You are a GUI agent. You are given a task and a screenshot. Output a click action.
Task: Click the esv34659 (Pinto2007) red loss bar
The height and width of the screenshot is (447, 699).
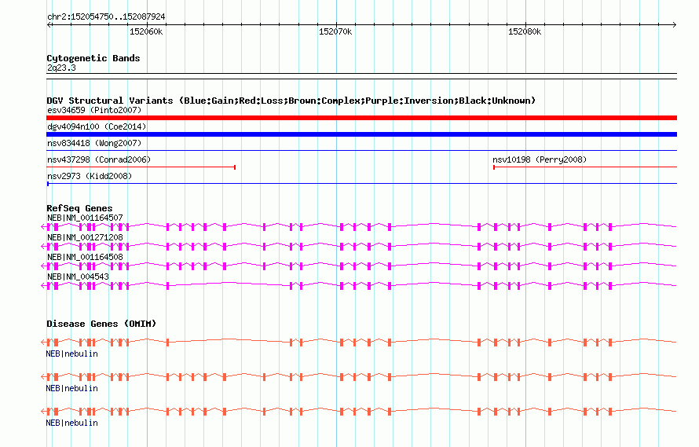[361, 118]
